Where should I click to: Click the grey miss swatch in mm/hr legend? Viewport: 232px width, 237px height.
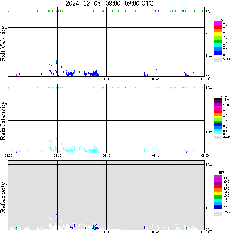point(218,137)
